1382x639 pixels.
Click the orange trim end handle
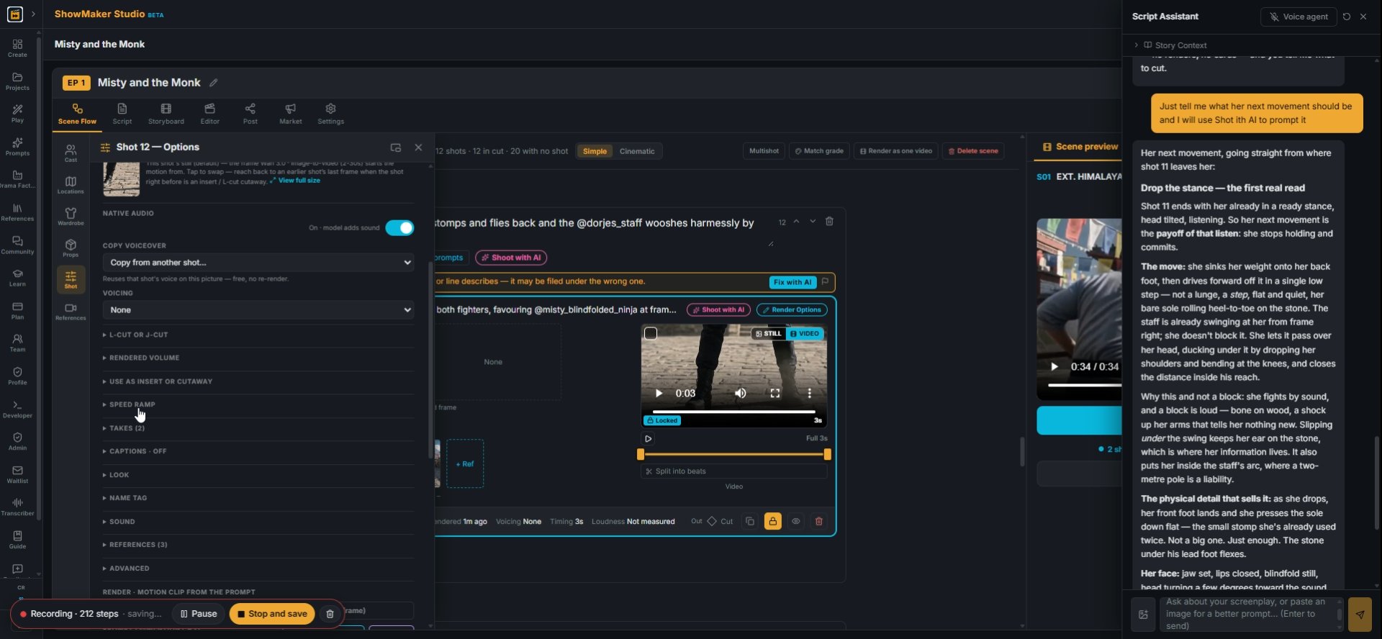pyautogui.click(x=827, y=455)
